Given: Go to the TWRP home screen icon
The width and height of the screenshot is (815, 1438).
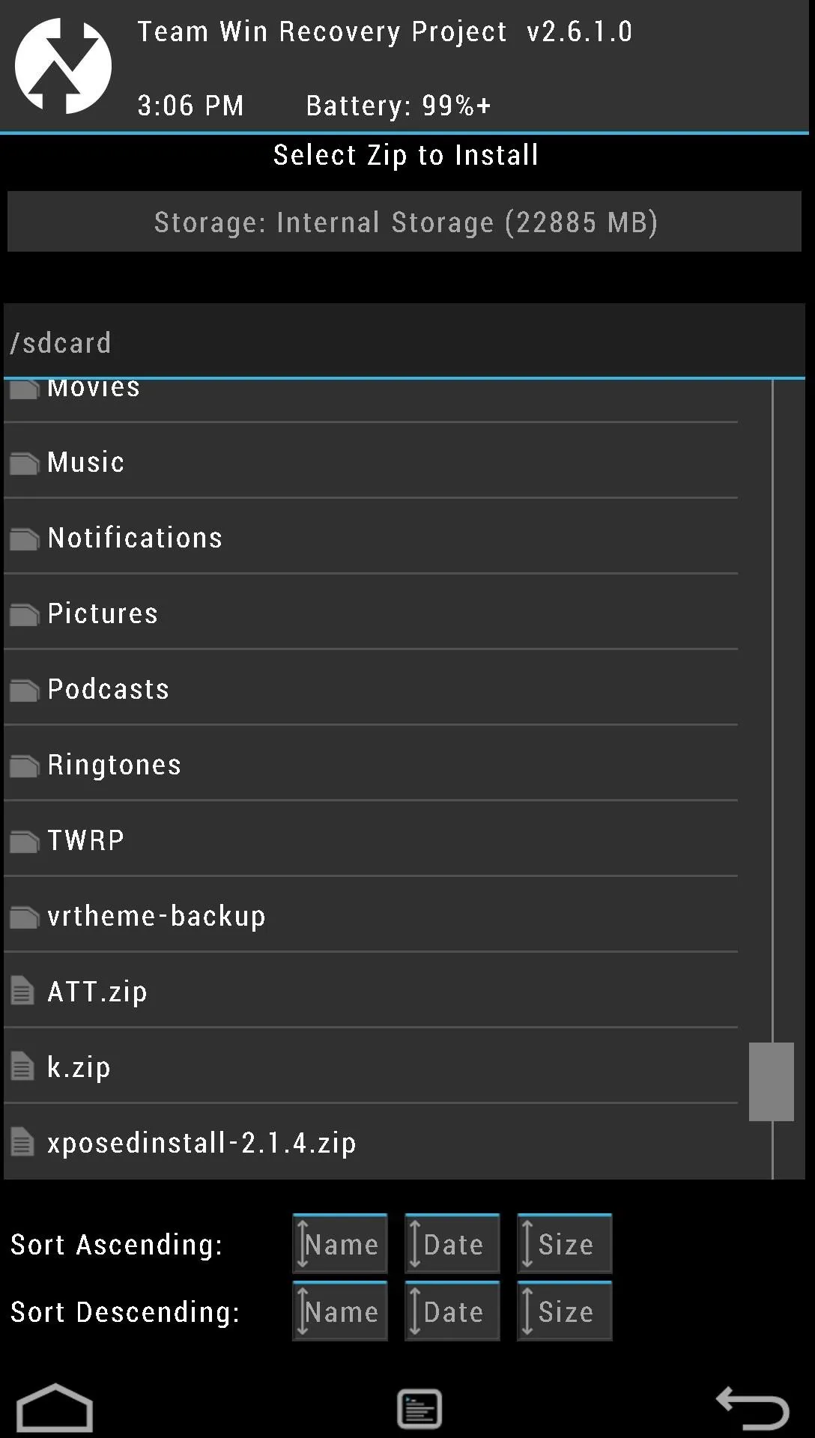Looking at the screenshot, I should [55, 1408].
